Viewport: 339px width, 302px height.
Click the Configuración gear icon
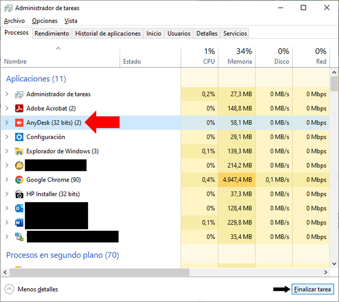click(19, 137)
